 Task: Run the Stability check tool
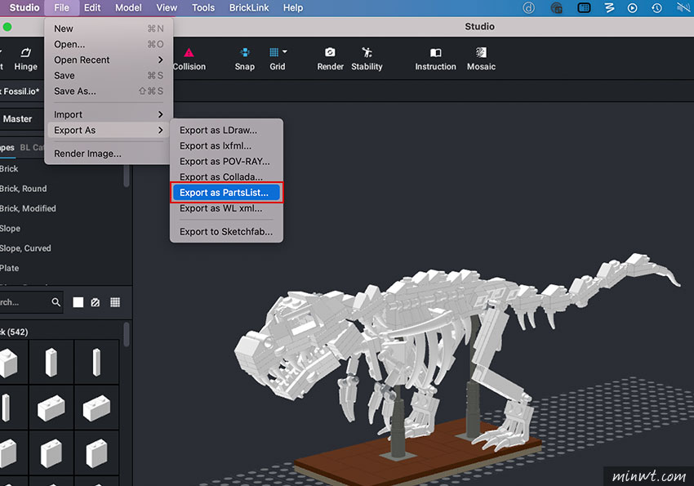[367, 52]
